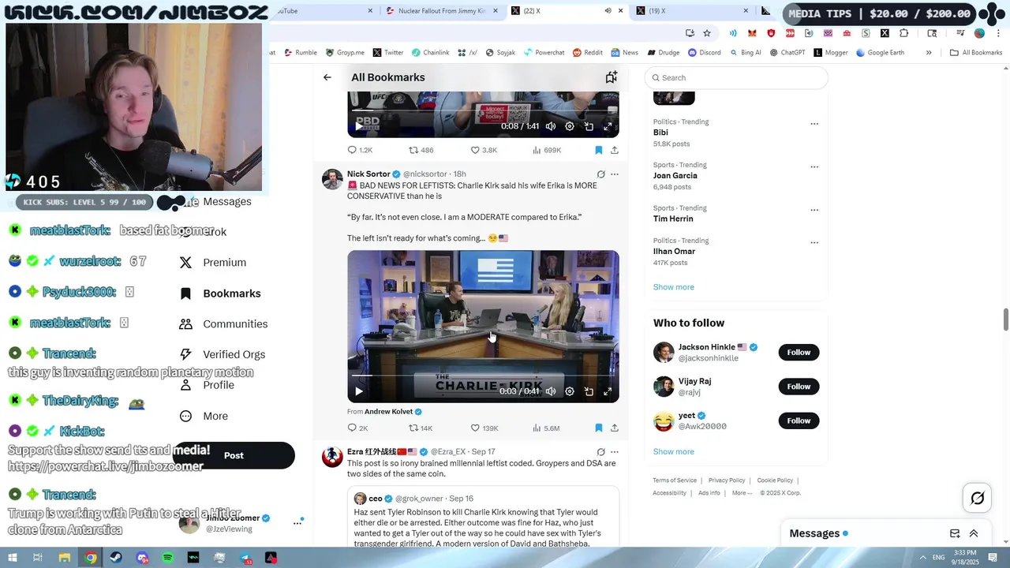Go back using All Bookmarks back arrow
Screen dimensions: 1010x568
(x=327, y=77)
